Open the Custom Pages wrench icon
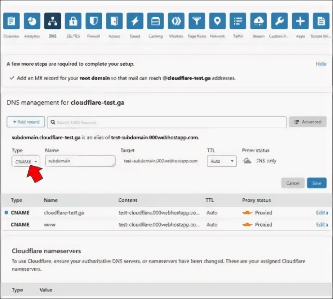This screenshot has width=333, height=299. (x=280, y=21)
